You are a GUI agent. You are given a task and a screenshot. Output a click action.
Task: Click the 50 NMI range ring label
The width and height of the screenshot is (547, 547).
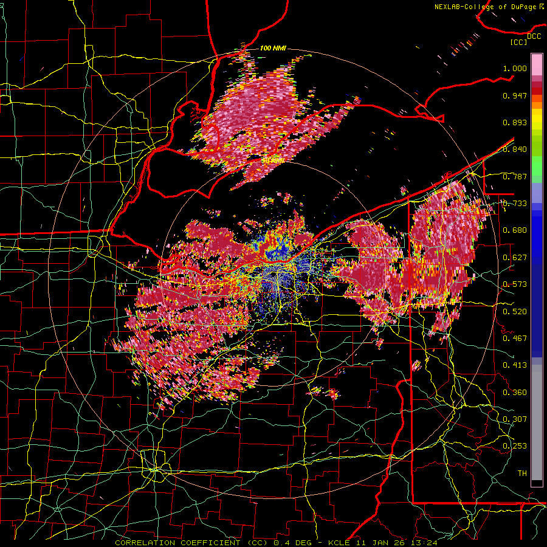pyautogui.click(x=272, y=161)
